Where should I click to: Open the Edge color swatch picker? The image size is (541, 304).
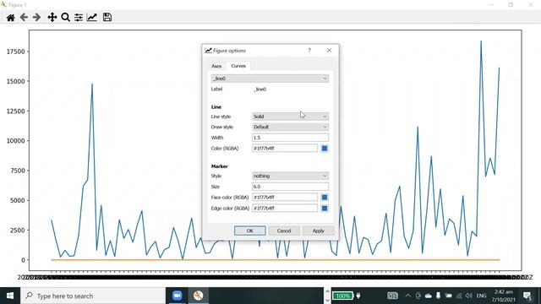(325, 209)
